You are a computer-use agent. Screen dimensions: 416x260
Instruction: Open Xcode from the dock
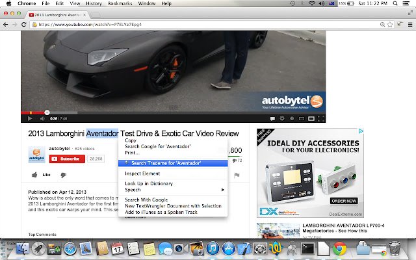pyautogui.click(x=244, y=249)
